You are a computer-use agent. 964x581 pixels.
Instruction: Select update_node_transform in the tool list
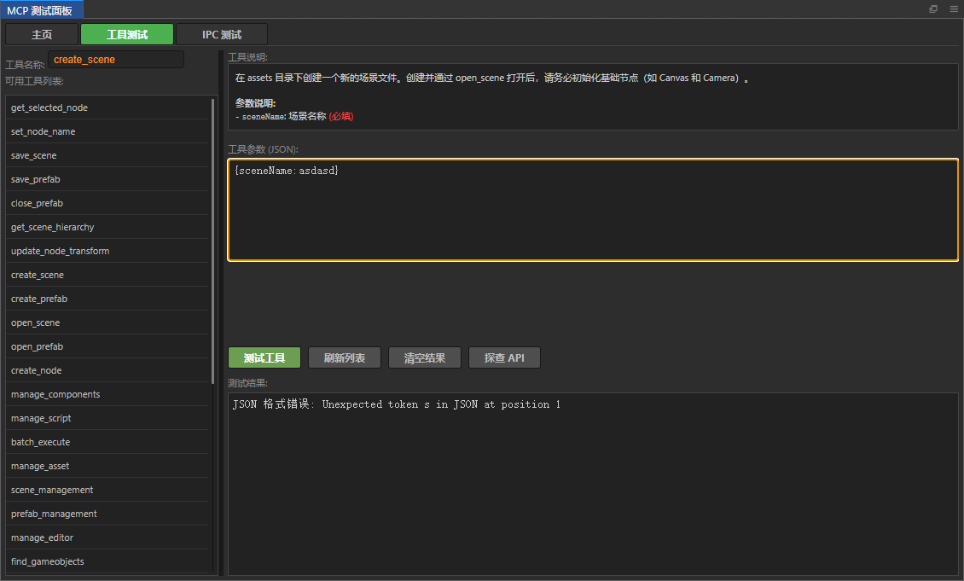pyautogui.click(x=107, y=251)
